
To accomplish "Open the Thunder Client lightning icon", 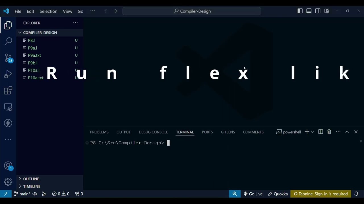I will (8, 123).
